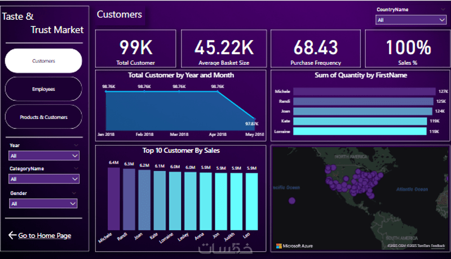Screen dimensions: 451x259
Task: Click the Apr 2018 data point on line chart
Action: pos(218,91)
